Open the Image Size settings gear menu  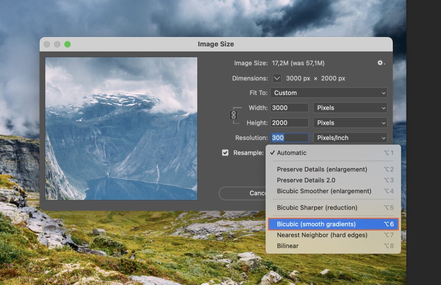[x=379, y=63]
